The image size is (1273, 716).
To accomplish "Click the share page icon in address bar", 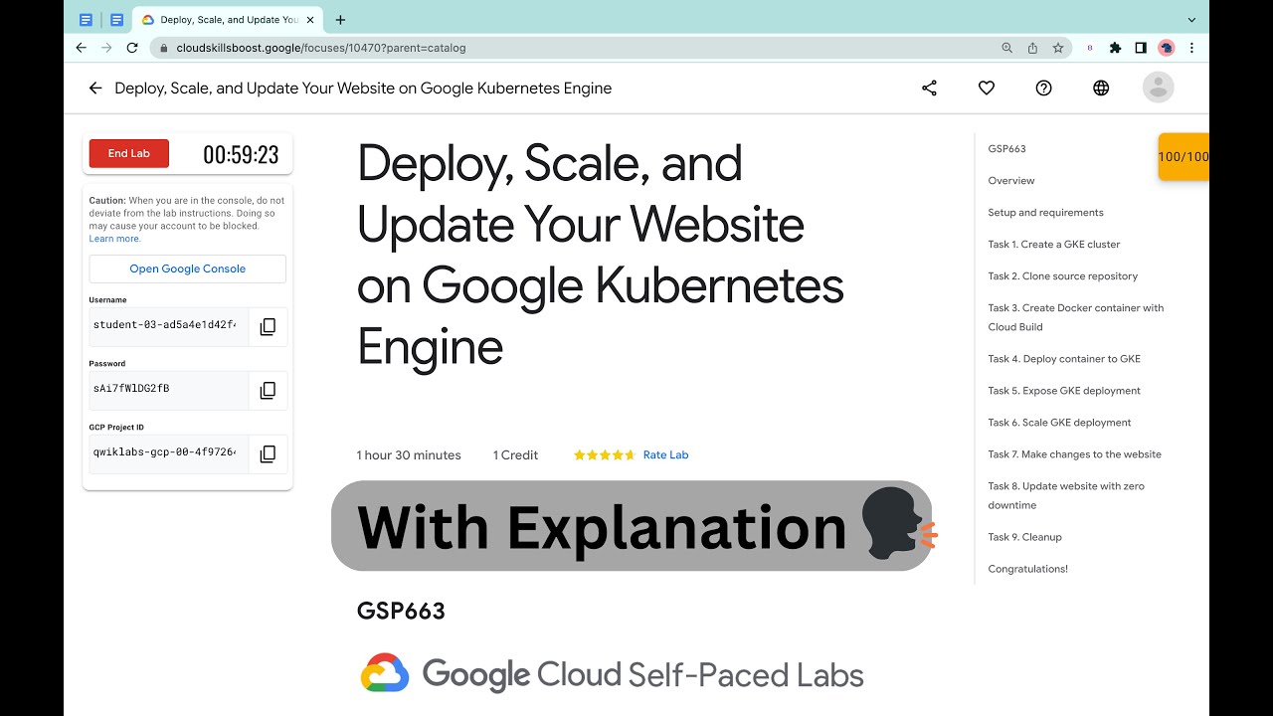I will coord(1032,48).
